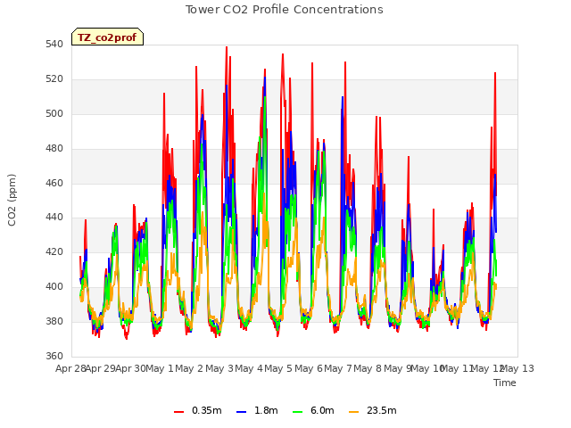Click the 540 y-axis tick label

(x=54, y=45)
